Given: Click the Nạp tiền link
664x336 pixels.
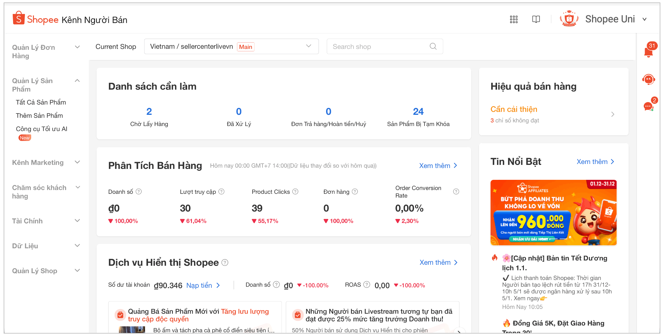Looking at the screenshot, I should [x=199, y=285].
